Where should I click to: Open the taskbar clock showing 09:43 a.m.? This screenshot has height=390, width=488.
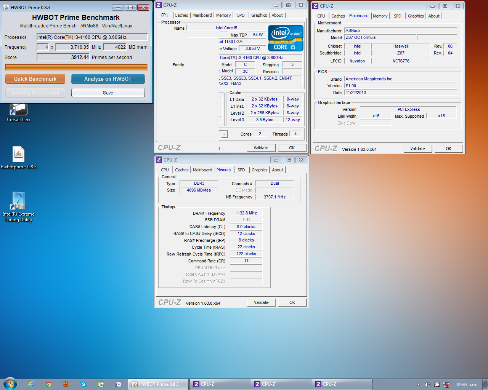(x=467, y=385)
